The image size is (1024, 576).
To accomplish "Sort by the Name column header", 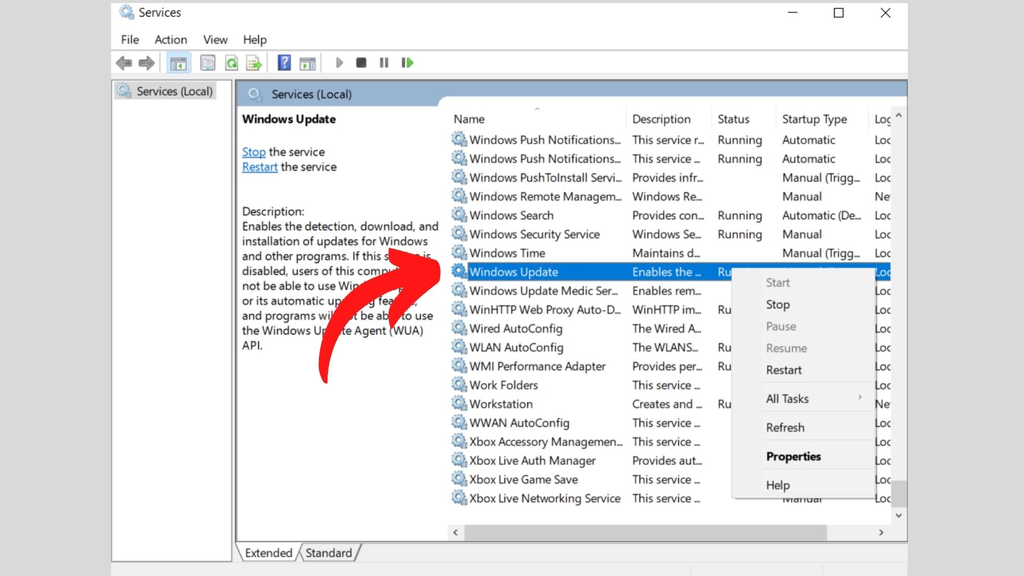I will pos(537,119).
